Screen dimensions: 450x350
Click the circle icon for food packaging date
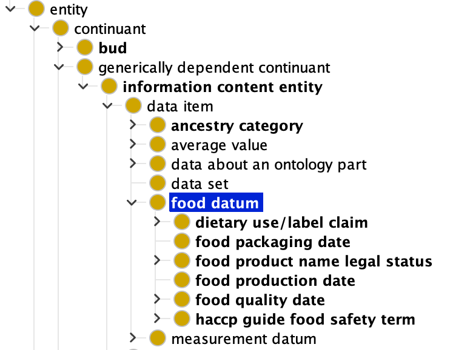point(182,242)
